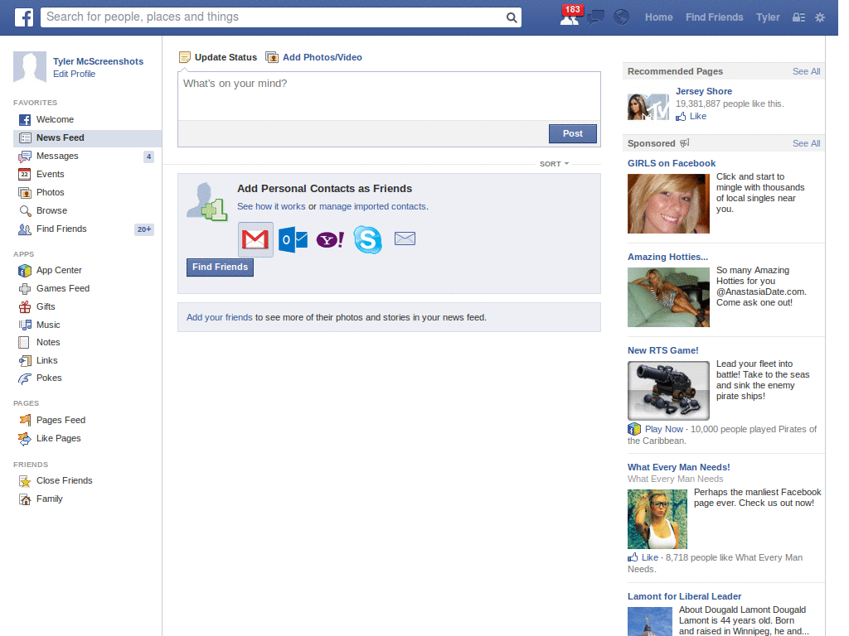Open Home in top navigation
This screenshot has height=636, width=849.
(658, 17)
